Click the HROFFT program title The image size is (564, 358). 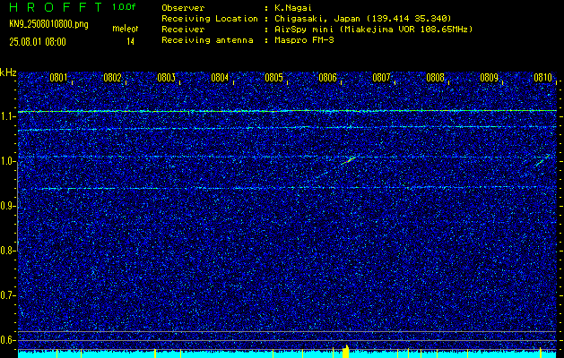[x=56, y=7]
